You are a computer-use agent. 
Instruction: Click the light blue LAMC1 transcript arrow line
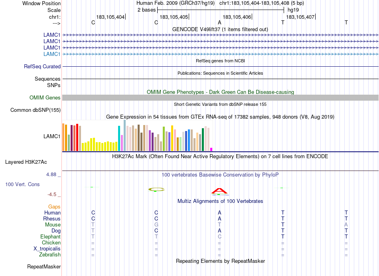(x=220, y=54)
